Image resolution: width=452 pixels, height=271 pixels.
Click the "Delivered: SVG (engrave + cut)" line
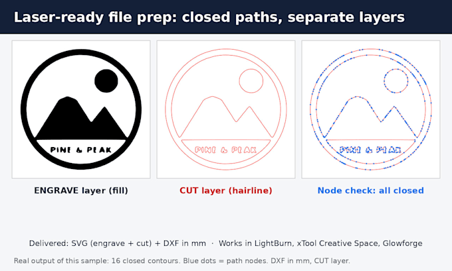coord(226,243)
